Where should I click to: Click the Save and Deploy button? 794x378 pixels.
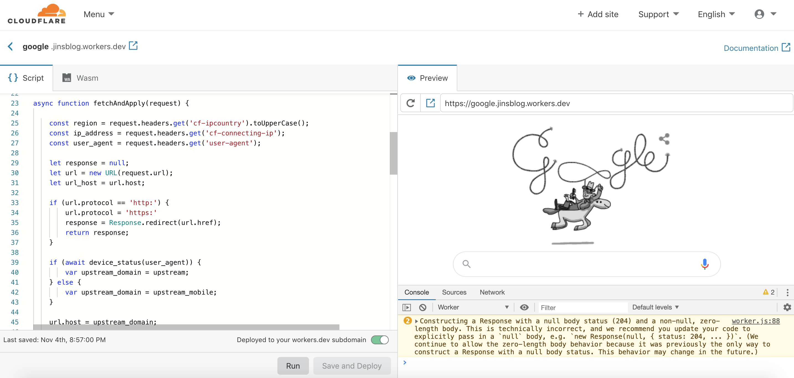tap(352, 366)
